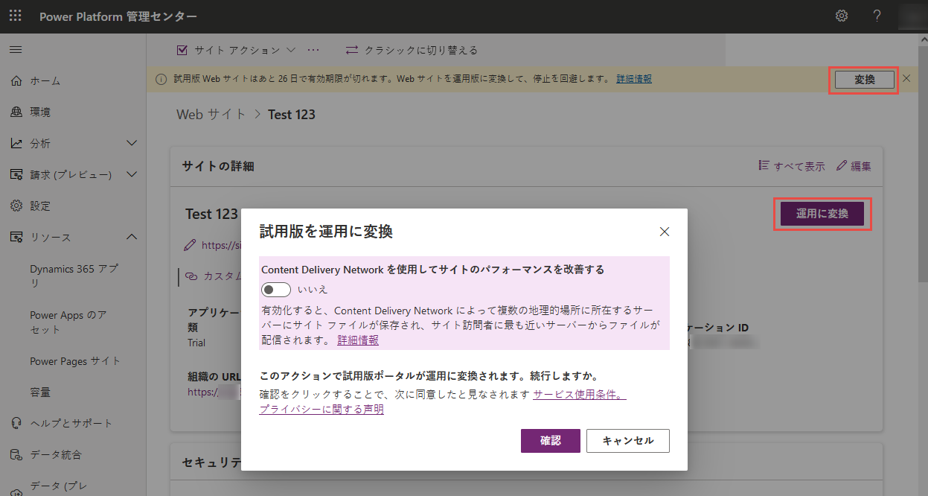
Task: Click the データ統合 icon
Action: point(16,454)
